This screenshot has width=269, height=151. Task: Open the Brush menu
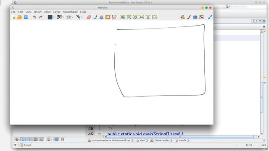37,12
